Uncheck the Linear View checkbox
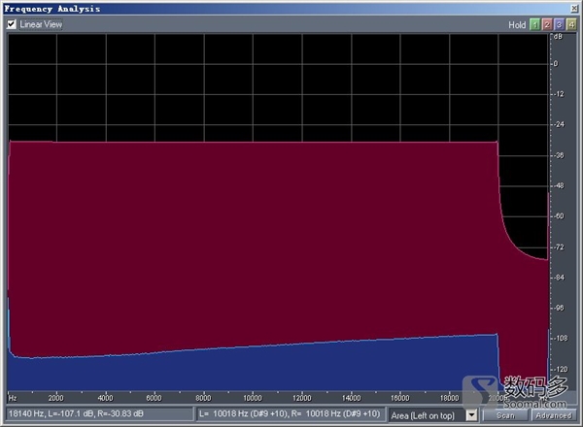Viewport: 583px width, 427px height. [11, 24]
